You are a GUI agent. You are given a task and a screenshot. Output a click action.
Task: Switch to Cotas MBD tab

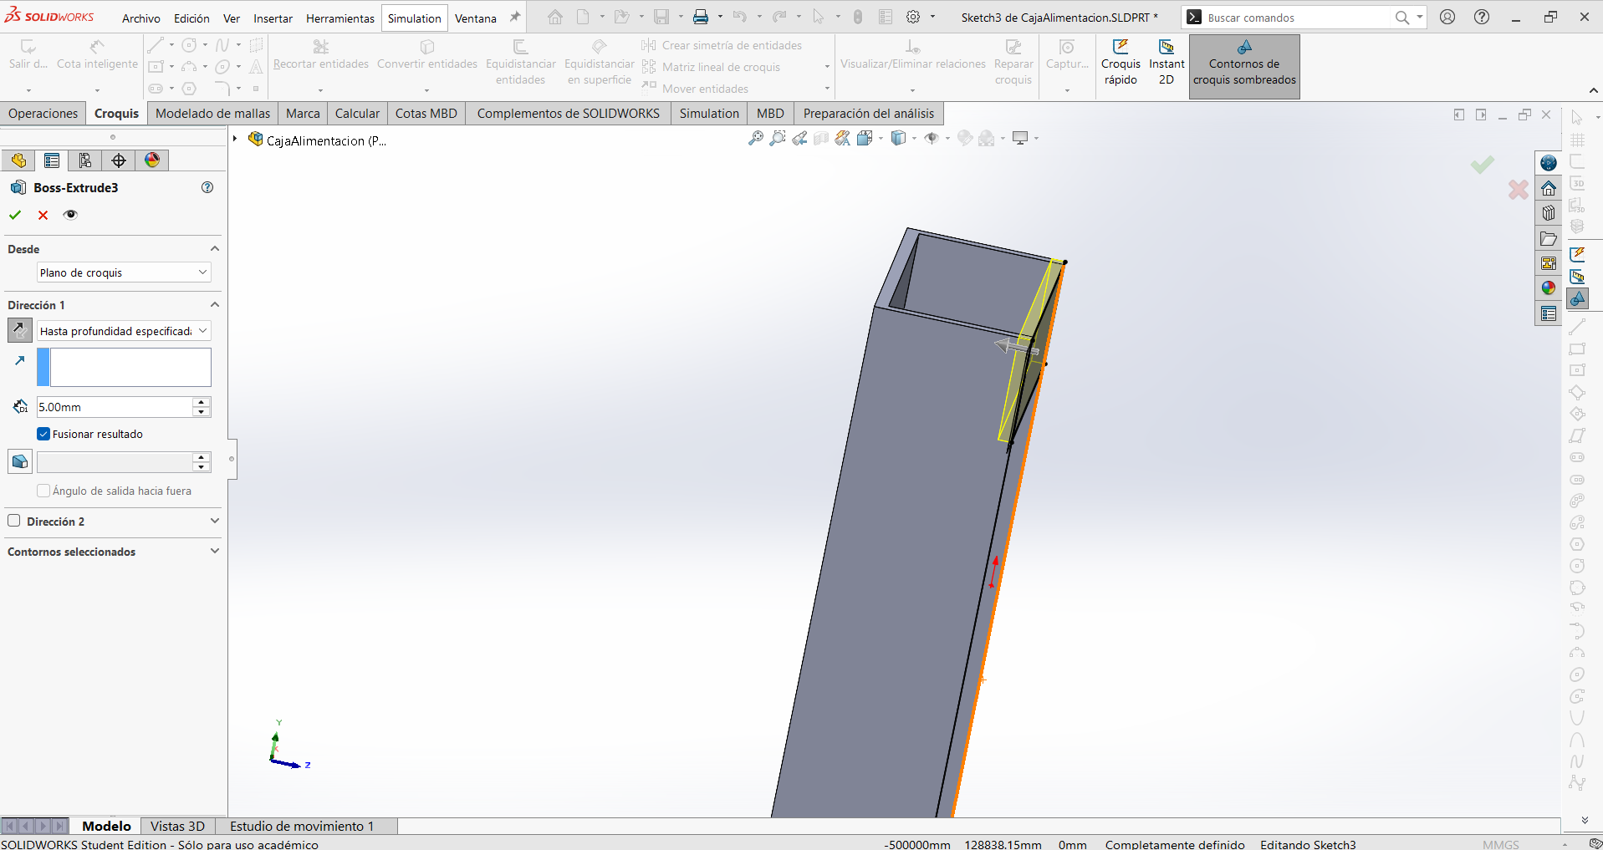pos(426,114)
